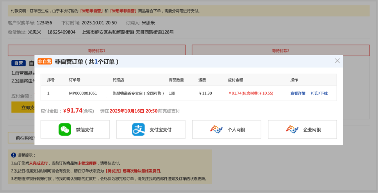Click the green WeChat Pay logo
This screenshot has width=378, height=193.
click(x=65, y=130)
